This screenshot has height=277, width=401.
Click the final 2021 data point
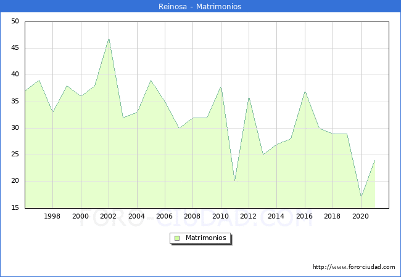(x=375, y=160)
